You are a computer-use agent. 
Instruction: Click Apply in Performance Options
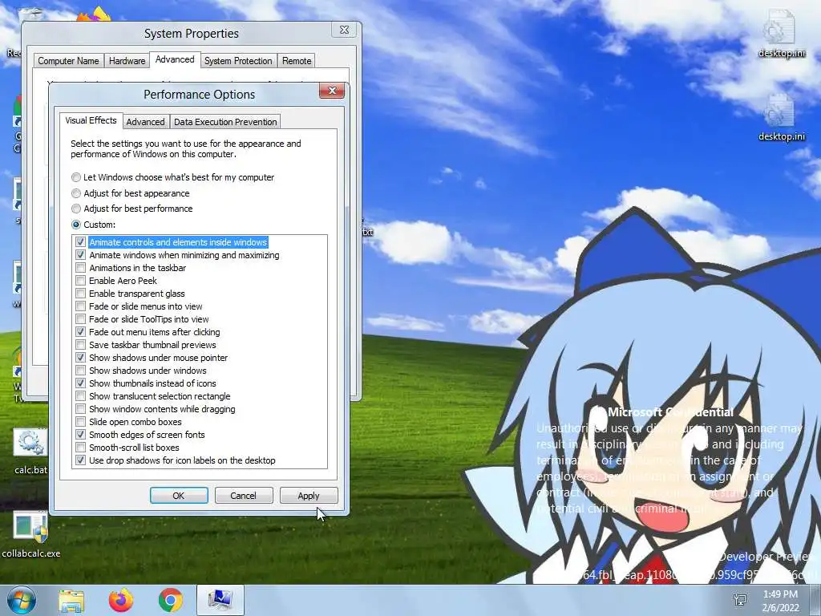(x=309, y=496)
